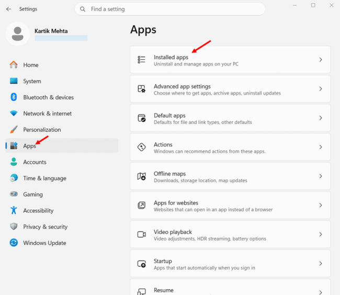The image size is (340, 295).
Task: Click the back arrow icon
Action: (x=9, y=9)
